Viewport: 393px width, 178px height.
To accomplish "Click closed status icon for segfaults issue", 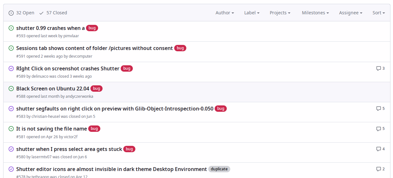I will pos(11,109).
